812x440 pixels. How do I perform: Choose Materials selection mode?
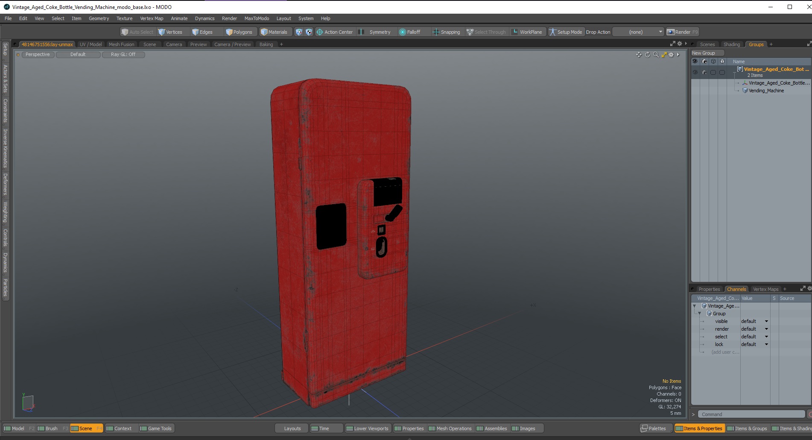(274, 32)
